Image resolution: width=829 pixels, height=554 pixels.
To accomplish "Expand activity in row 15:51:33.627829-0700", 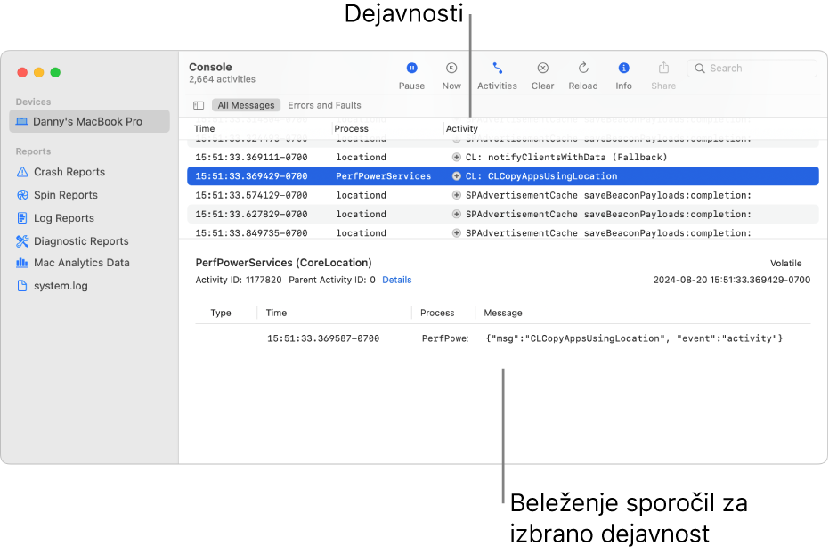I will [x=456, y=214].
